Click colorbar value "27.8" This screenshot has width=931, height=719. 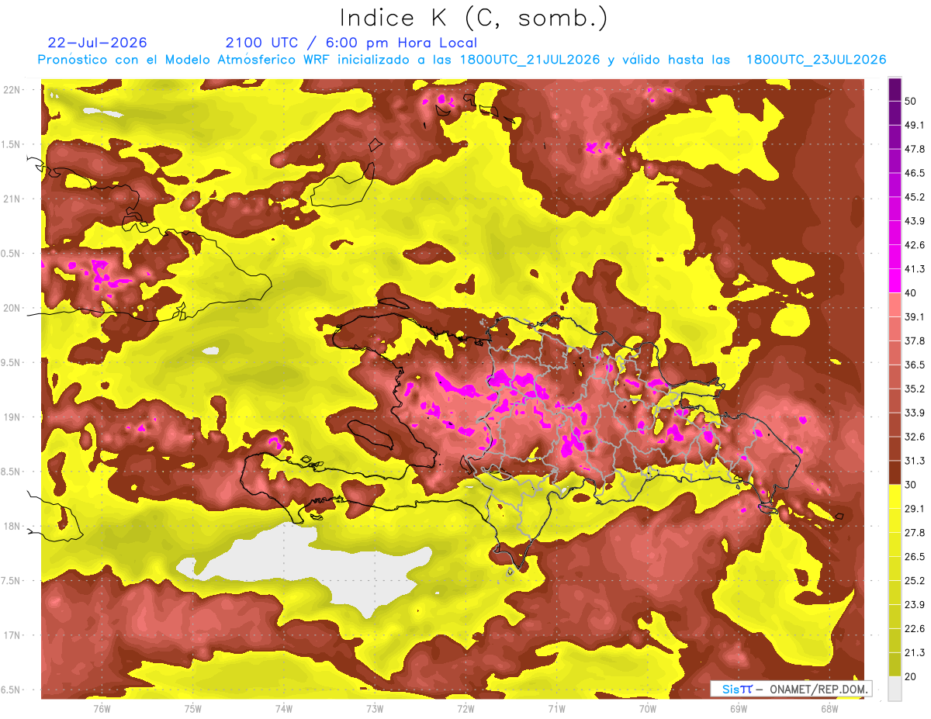pyautogui.click(x=915, y=532)
